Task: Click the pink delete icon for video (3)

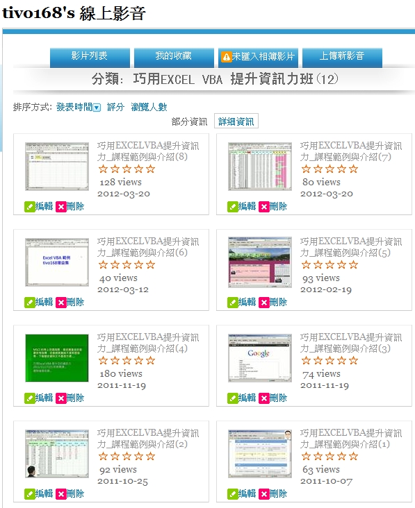Action: [263, 398]
